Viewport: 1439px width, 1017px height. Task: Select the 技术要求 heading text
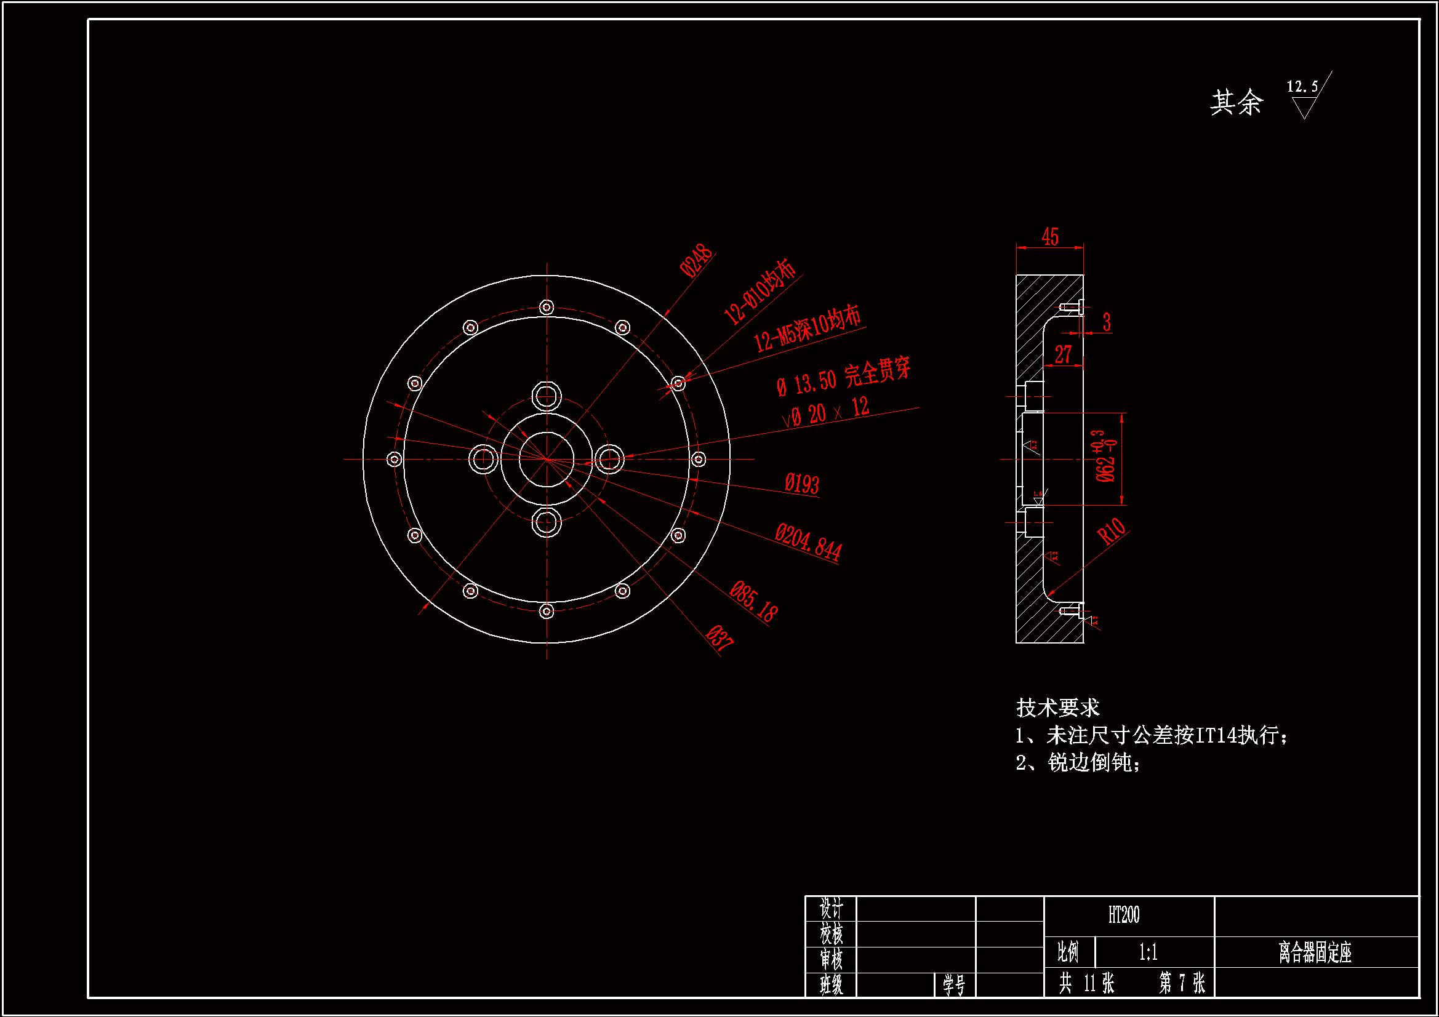[x=1058, y=708]
